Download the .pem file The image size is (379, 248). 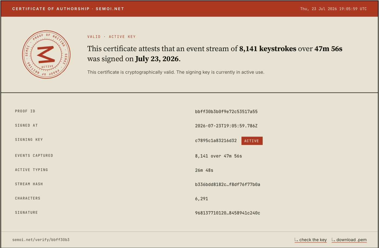pyautogui.click(x=349, y=240)
